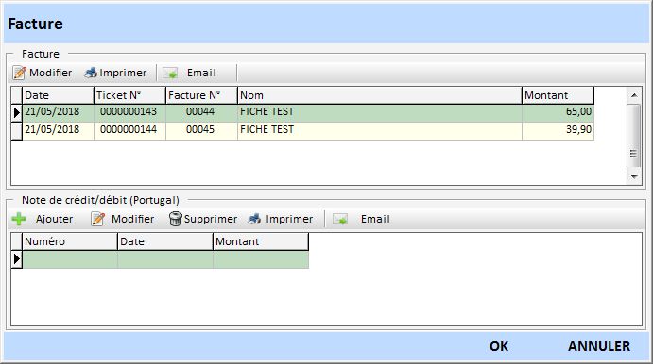Confirm with the OK button

click(499, 346)
